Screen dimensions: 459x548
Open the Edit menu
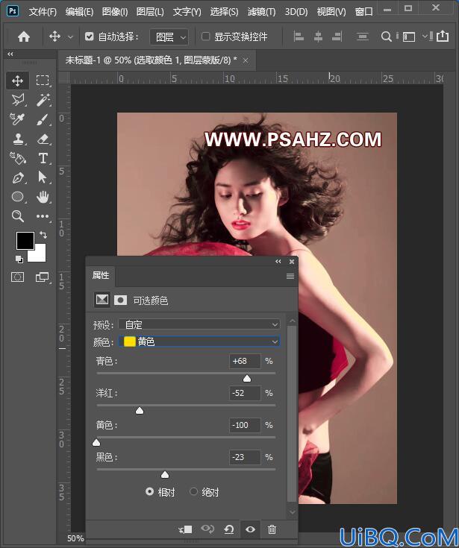[x=79, y=12]
